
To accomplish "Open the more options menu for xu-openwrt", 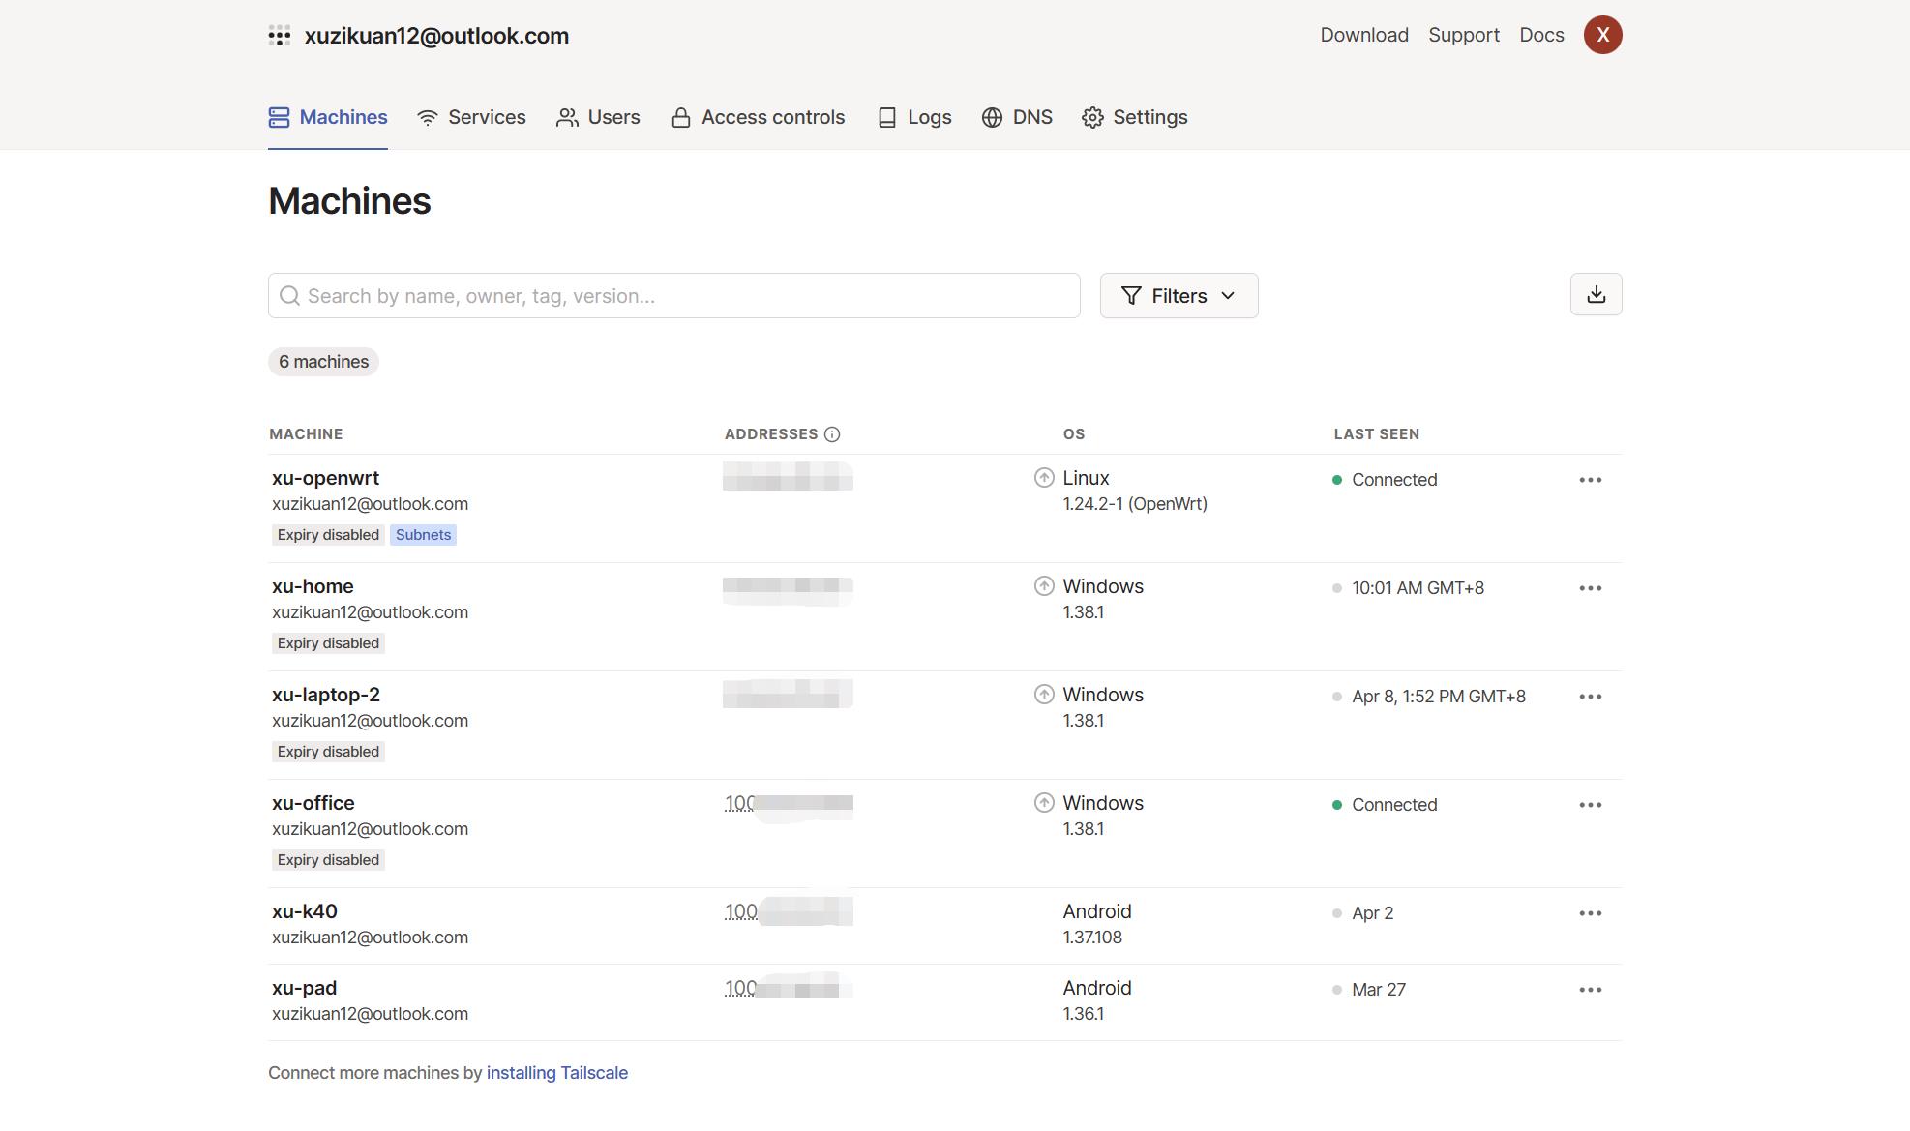I will coord(1591,480).
